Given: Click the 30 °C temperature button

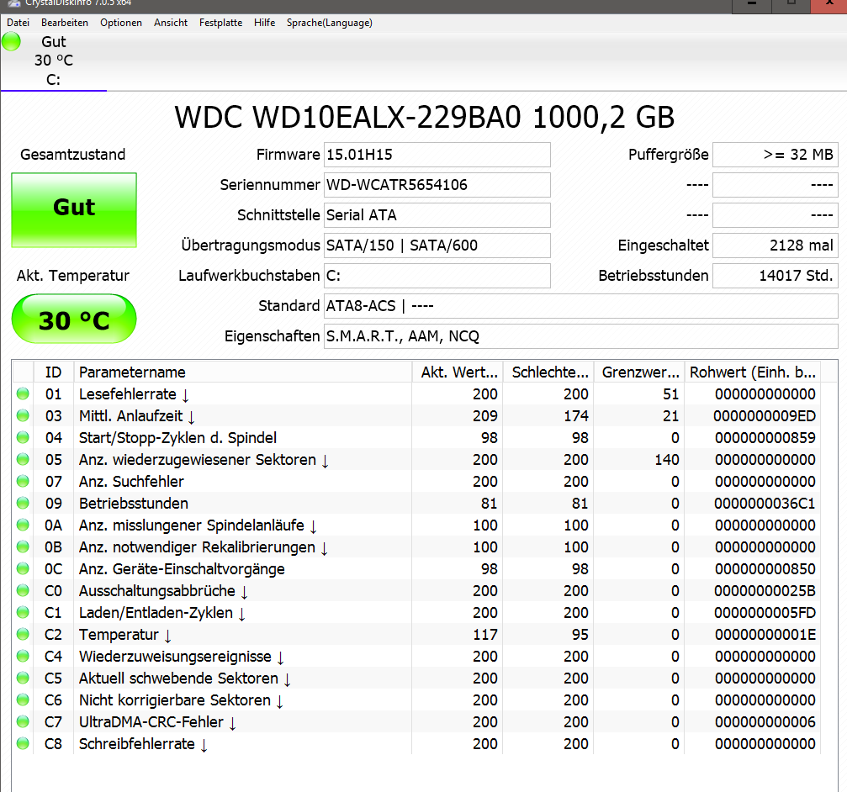Looking at the screenshot, I should coord(74,319).
